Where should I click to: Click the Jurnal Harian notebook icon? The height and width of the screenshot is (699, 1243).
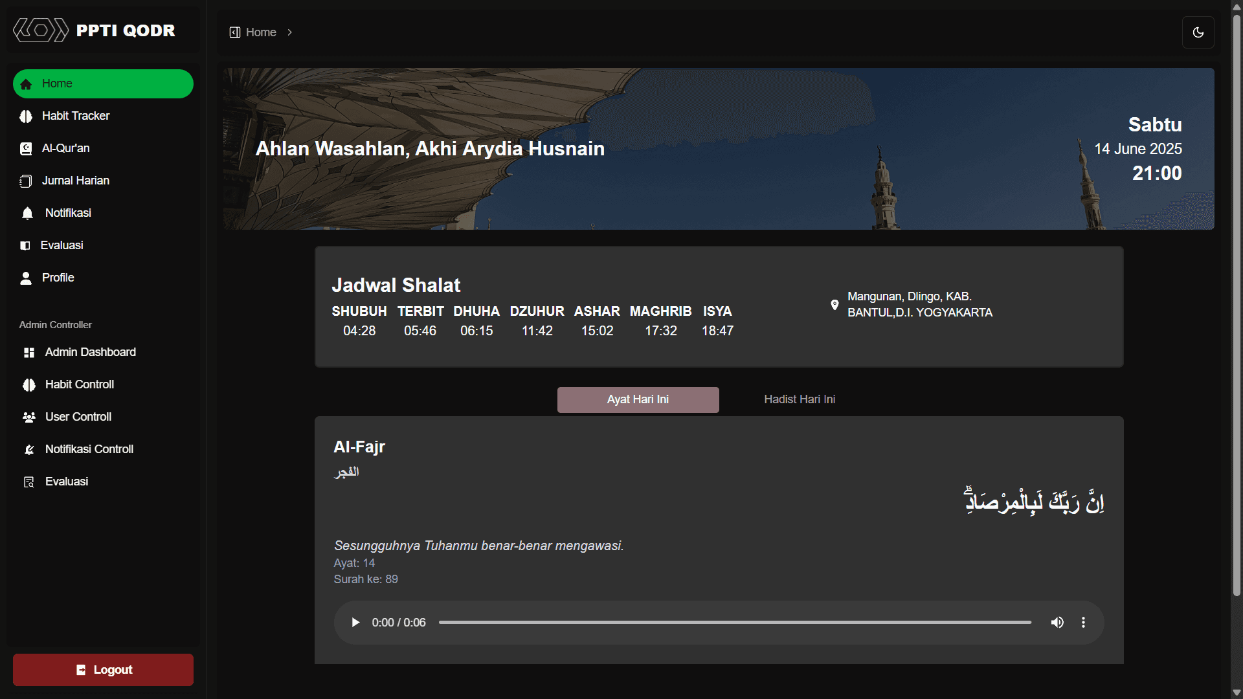coord(26,181)
